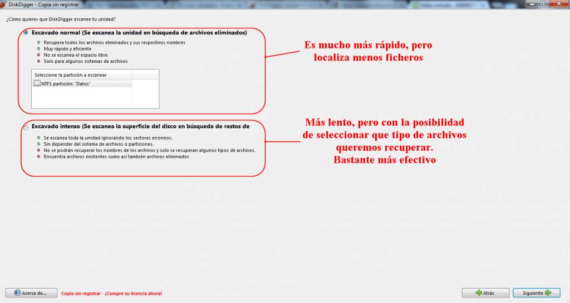Screen dimensions: 570x303
Task: Select the Excavado normal radio option
Action: [x=26, y=33]
